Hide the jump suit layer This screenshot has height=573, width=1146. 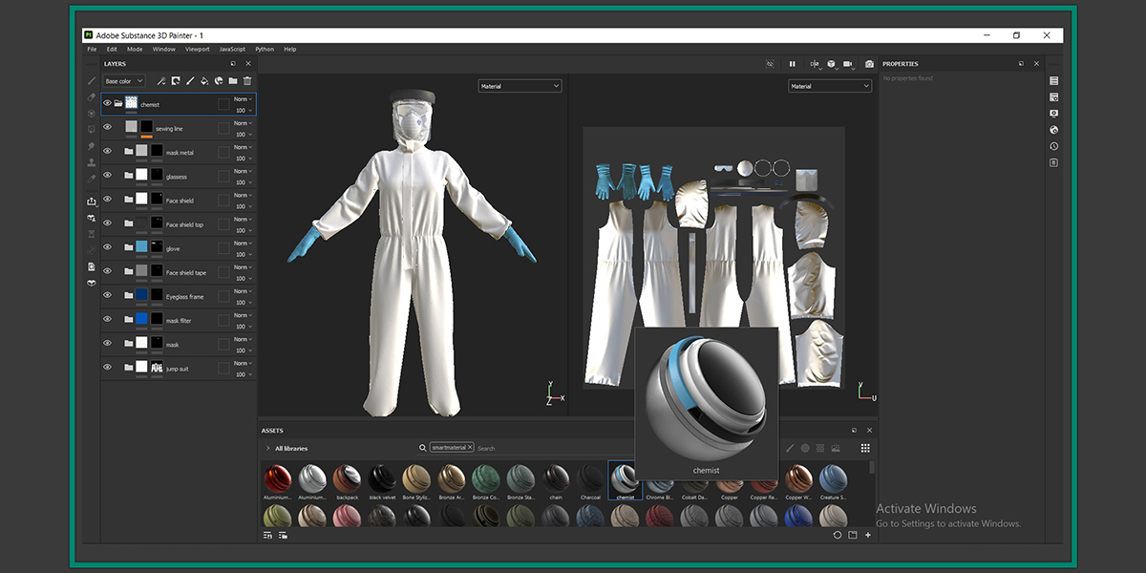click(x=107, y=368)
